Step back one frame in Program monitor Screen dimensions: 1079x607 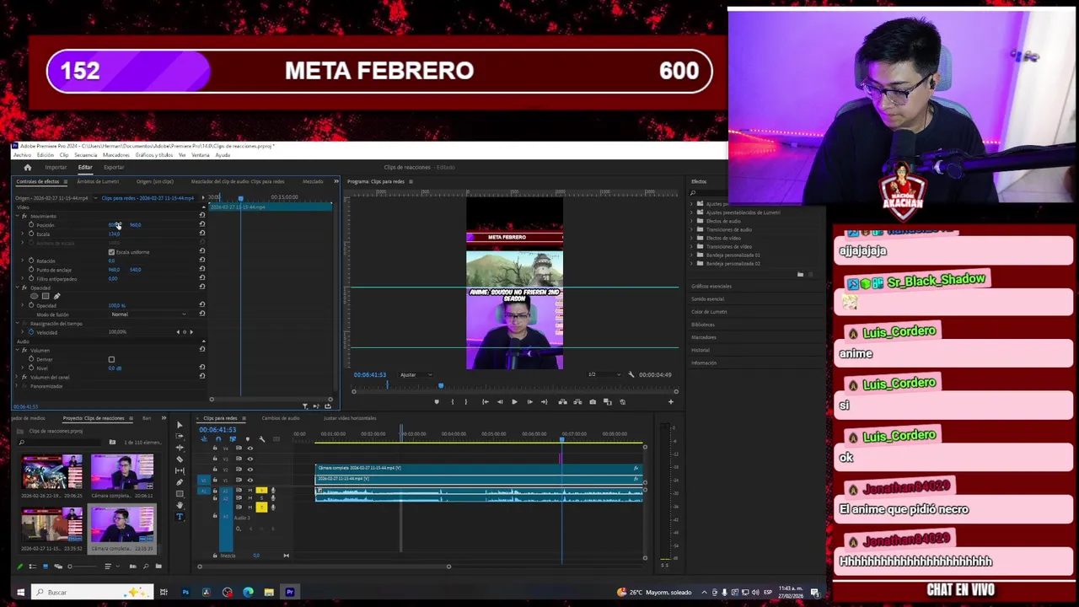coord(500,401)
